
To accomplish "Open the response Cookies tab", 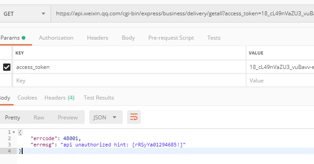I will (x=27, y=98).
